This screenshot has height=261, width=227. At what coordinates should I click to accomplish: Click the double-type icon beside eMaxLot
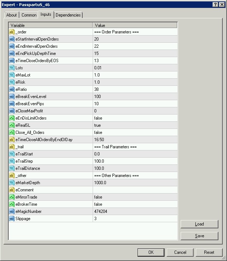tap(11, 75)
